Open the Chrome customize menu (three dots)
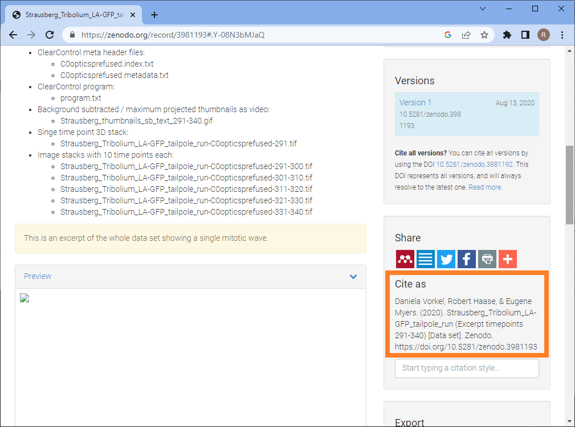 coord(562,35)
